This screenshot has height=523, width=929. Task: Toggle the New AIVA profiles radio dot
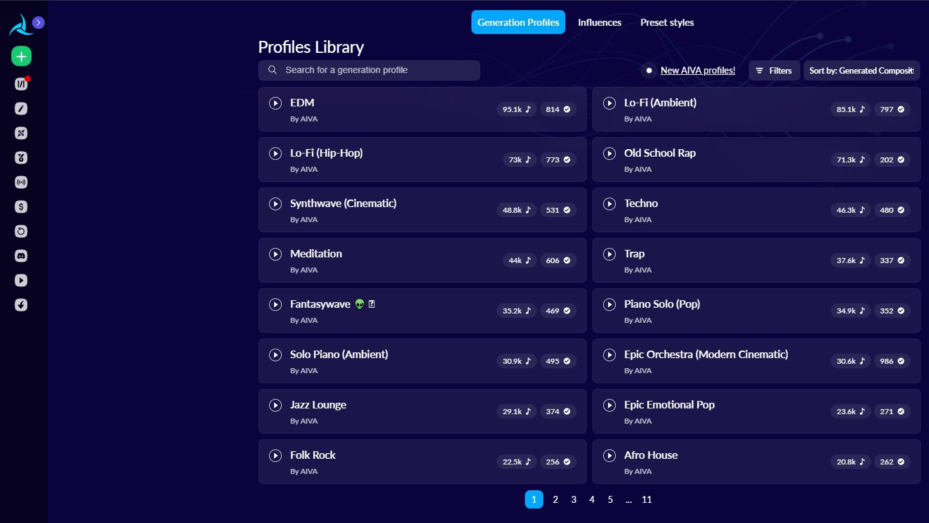tap(649, 70)
